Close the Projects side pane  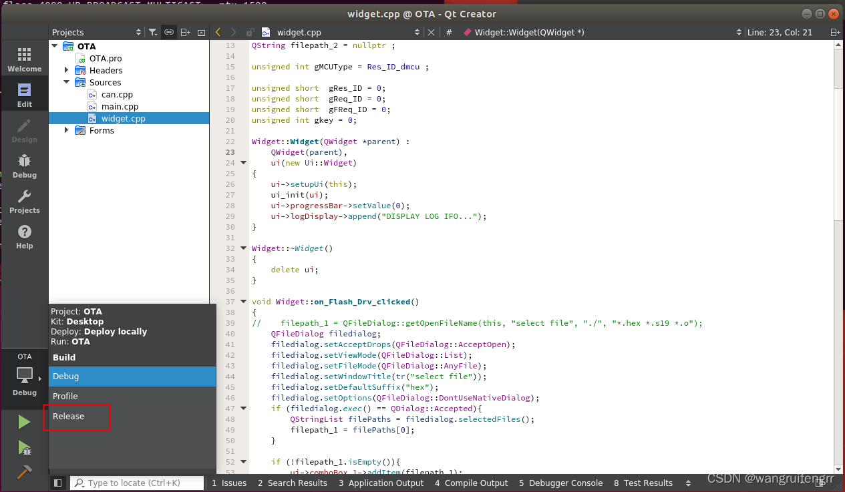pos(201,32)
